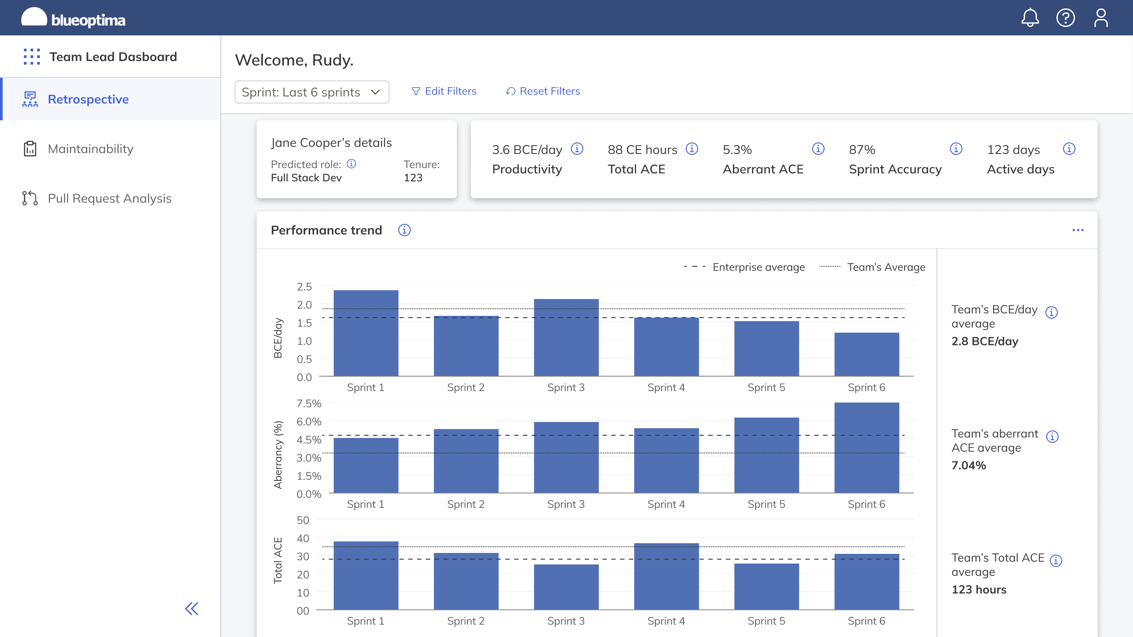Click the Sprint 6 bar in Aberrancy chart
The image size is (1133, 637).
click(x=867, y=448)
